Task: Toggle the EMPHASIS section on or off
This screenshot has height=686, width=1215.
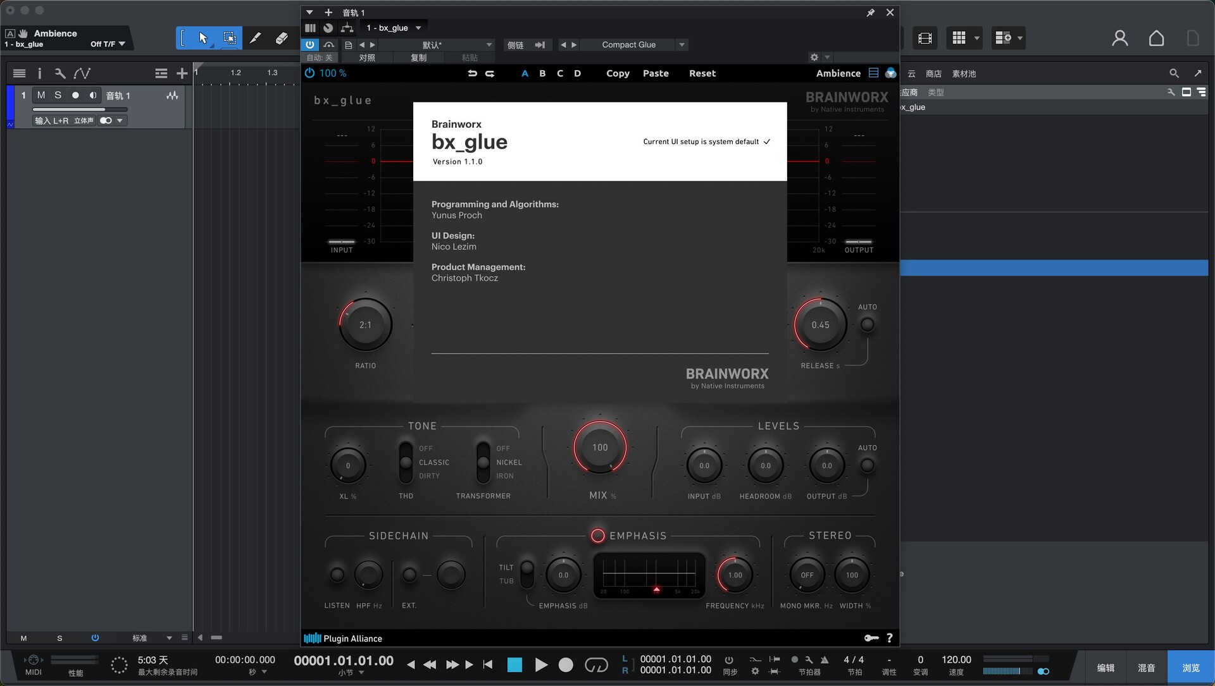Action: tap(597, 536)
